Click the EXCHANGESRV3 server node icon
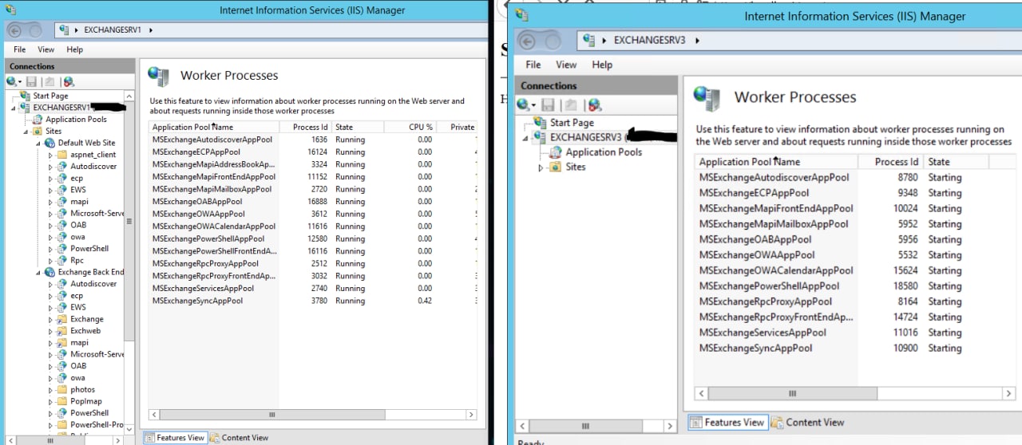 [x=541, y=137]
